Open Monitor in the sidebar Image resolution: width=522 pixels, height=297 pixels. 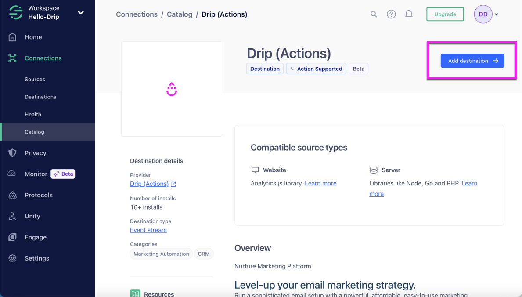[x=36, y=174]
